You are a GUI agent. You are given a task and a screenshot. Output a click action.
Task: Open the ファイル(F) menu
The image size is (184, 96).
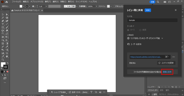(16, 2)
